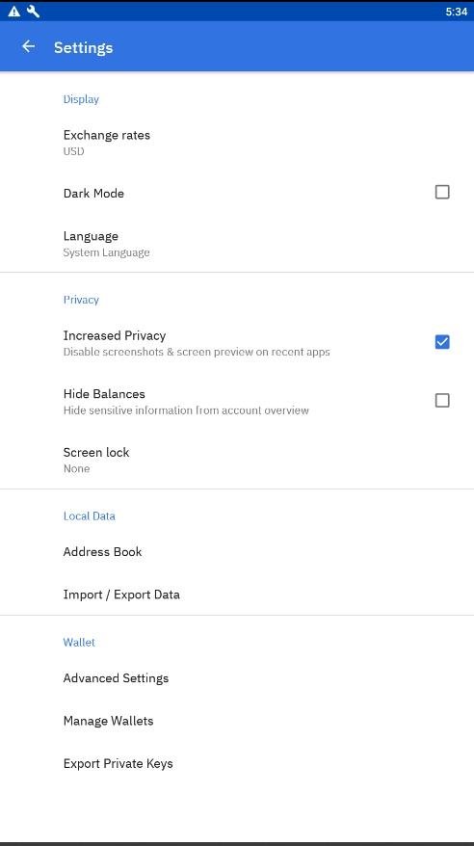Enable the Dark Mode checkbox

(x=441, y=192)
